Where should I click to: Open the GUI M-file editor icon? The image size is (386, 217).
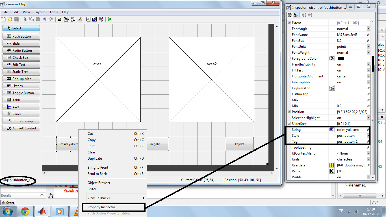88,19
